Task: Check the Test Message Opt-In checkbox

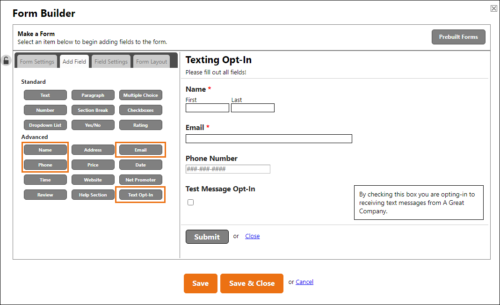Action: (x=191, y=202)
